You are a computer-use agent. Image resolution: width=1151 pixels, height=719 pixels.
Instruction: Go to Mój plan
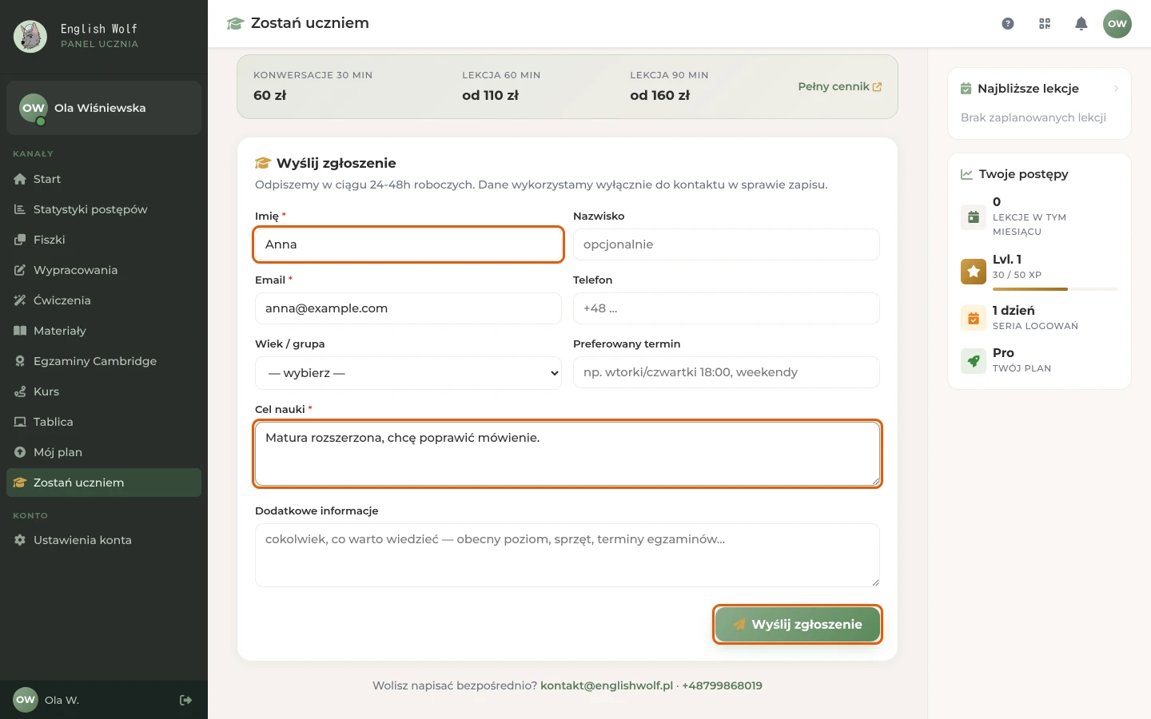[x=104, y=452]
